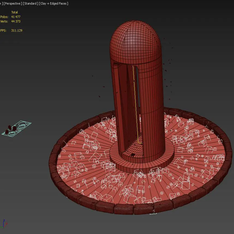Screen dimensions: 234x234
Task: Click the Total statistics header
Action: tap(14, 12)
